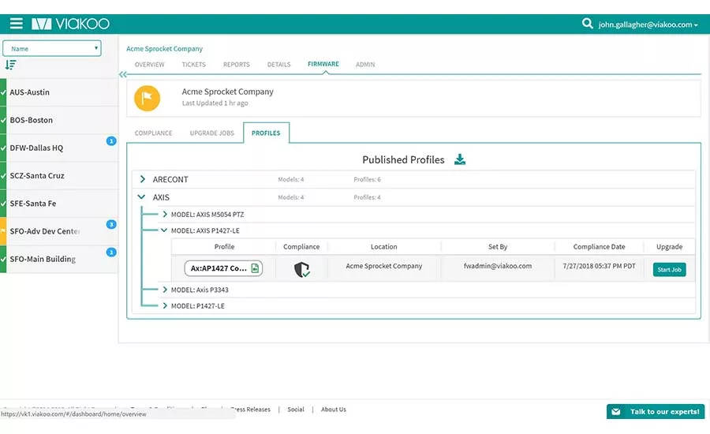Screen dimensions: 710x434
Task: Click the Set By column header
Action: [x=498, y=247]
